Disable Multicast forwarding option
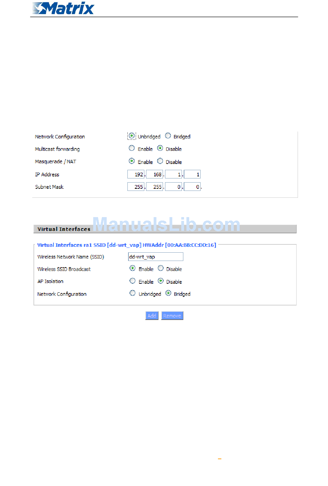The image size is (328, 486). [160, 148]
